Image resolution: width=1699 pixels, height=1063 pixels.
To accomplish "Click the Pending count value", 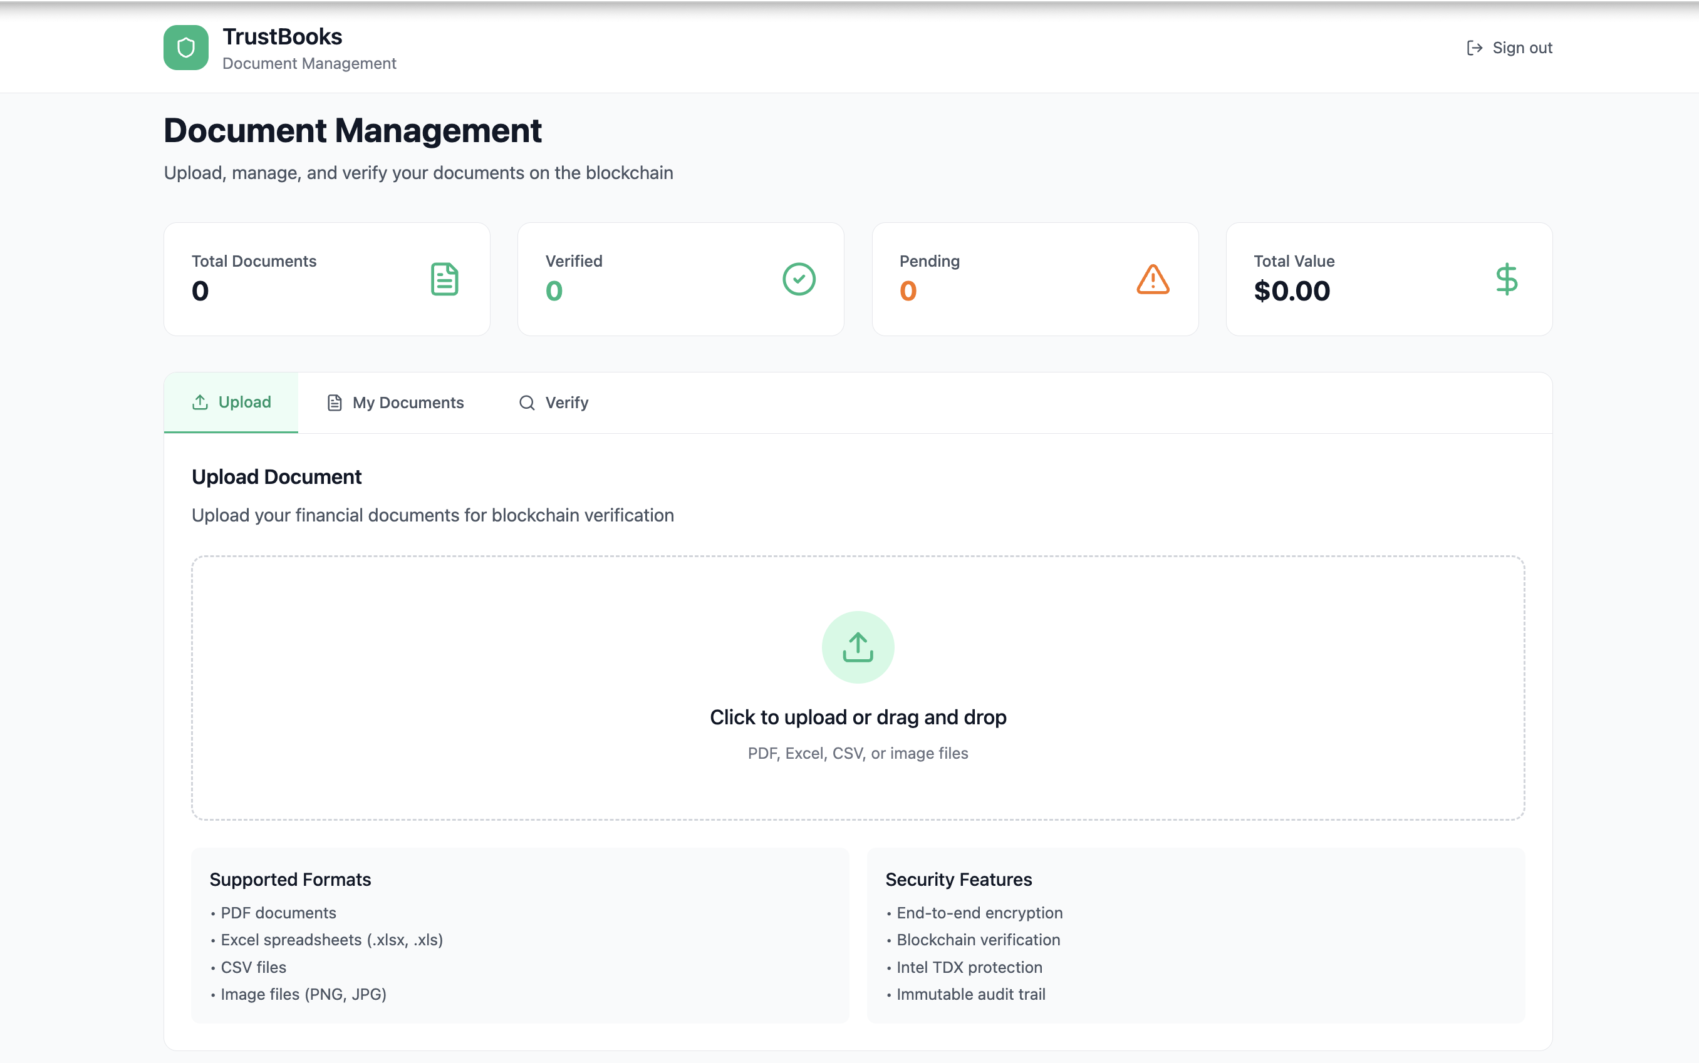I will [x=908, y=291].
